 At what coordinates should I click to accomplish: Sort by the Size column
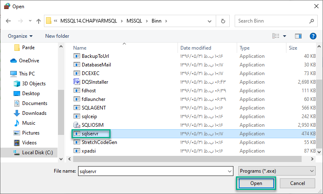tap(293, 48)
